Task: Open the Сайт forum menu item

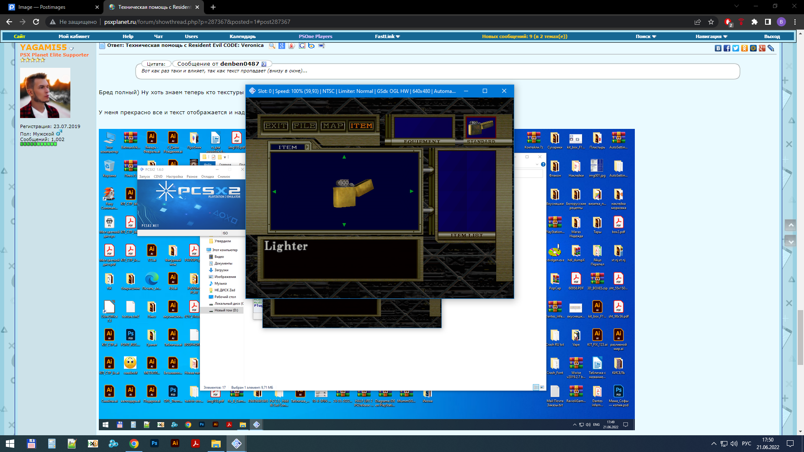Action: click(x=19, y=36)
